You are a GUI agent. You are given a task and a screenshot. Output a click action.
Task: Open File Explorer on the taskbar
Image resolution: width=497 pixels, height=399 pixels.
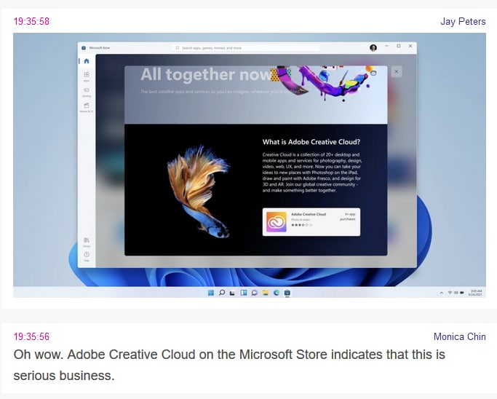[266, 293]
